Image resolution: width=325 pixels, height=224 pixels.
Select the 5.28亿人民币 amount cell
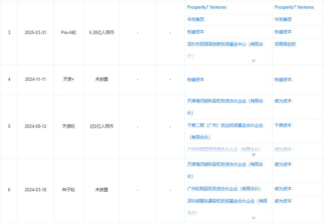point(101,32)
